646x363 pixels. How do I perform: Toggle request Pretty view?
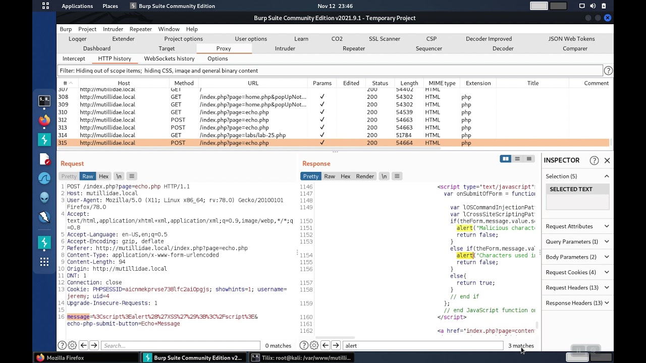(x=69, y=176)
